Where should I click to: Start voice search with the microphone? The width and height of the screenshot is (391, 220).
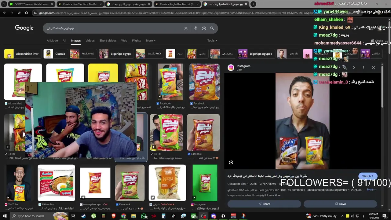tap(196, 28)
